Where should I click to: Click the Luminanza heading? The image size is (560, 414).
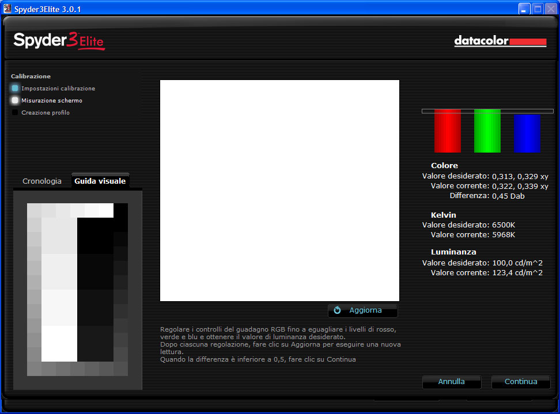[x=453, y=252]
